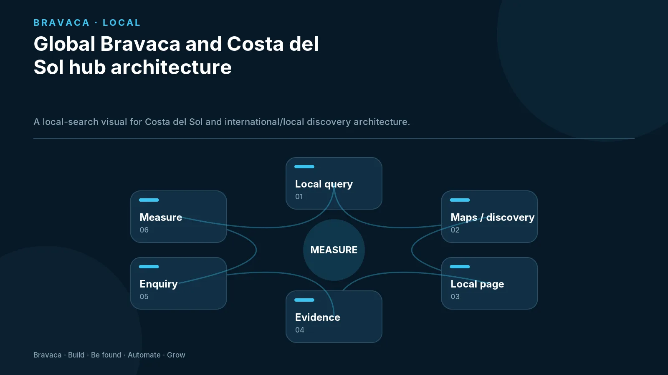Select the Local page card
Screen dimensions: 668x375
[489, 283]
